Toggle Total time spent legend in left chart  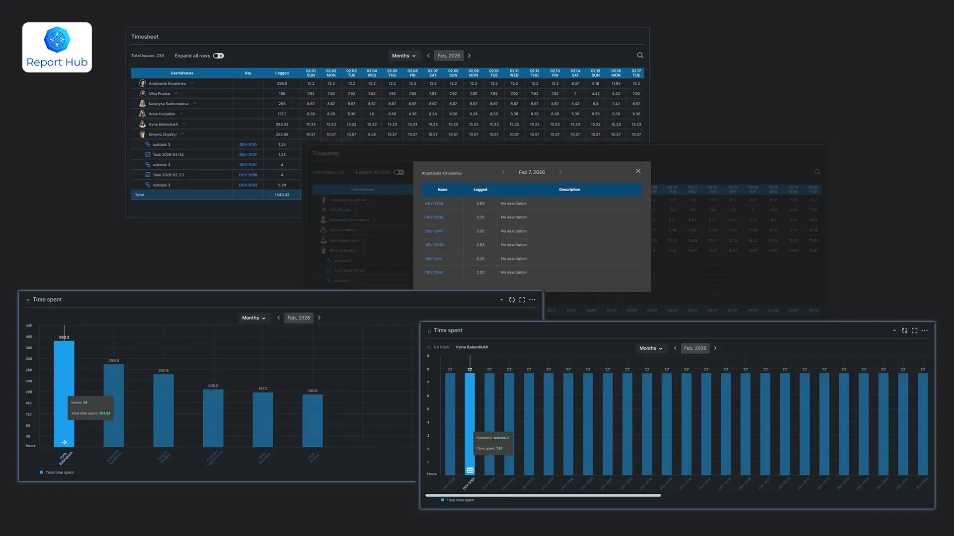pyautogui.click(x=57, y=472)
